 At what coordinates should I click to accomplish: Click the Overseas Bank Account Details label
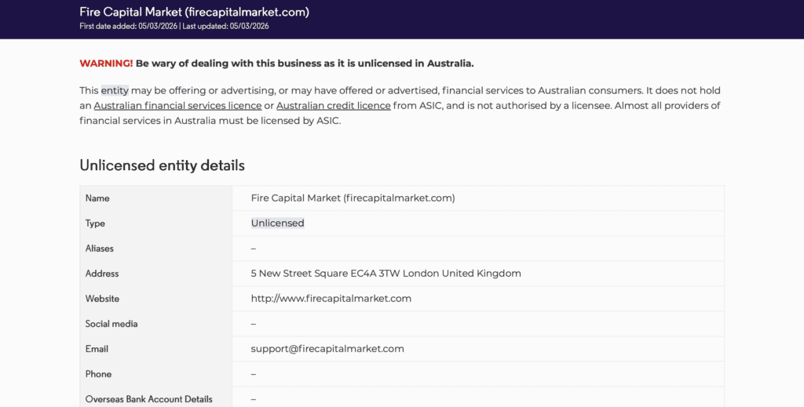[x=148, y=399]
